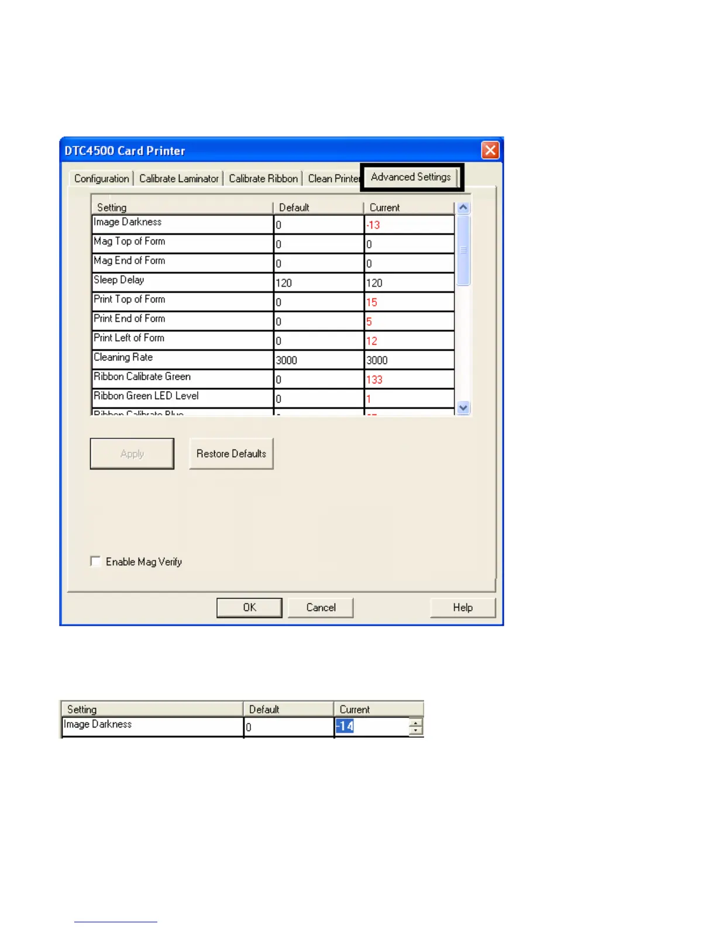This screenshot has height=927, width=716.
Task: Close the DTC4500 Card Printer dialog
Action: (490, 150)
